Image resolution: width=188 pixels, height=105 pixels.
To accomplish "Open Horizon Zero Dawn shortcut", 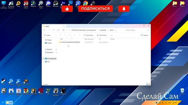I will point(19,92).
